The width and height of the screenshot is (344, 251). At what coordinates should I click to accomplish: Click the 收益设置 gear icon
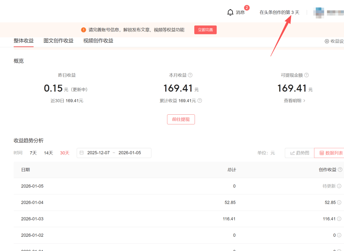pos(327,41)
